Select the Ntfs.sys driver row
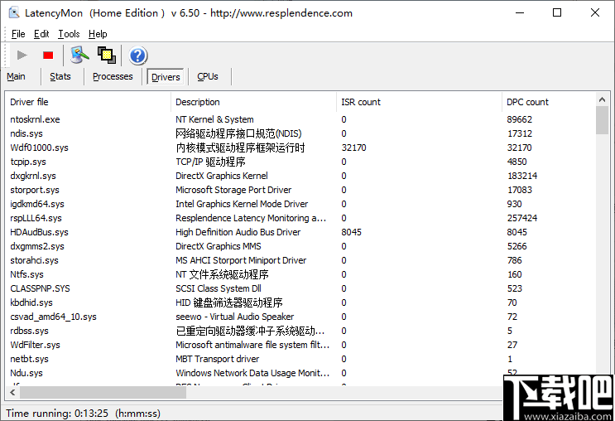The width and height of the screenshot is (615, 421). click(x=300, y=275)
